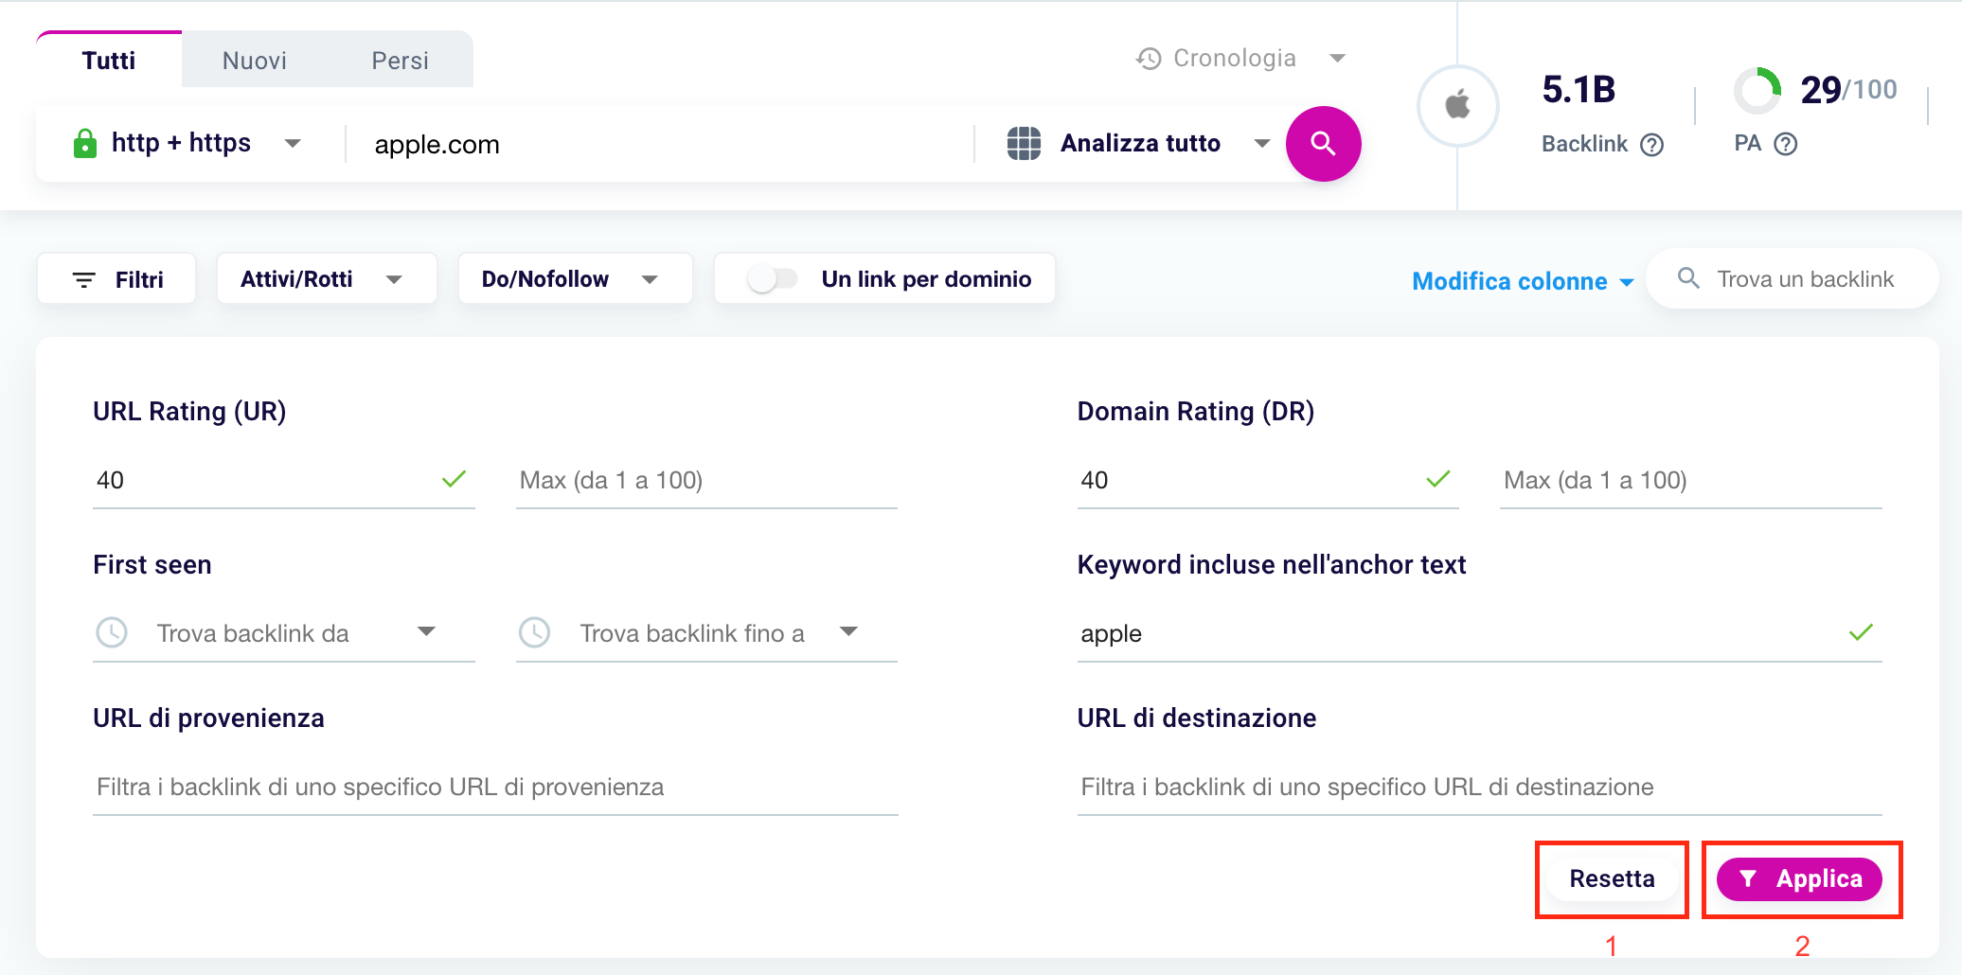Viewport: 1962px width, 975px height.
Task: Click the grid icon beside Analizza tutto
Action: pos(1024,144)
